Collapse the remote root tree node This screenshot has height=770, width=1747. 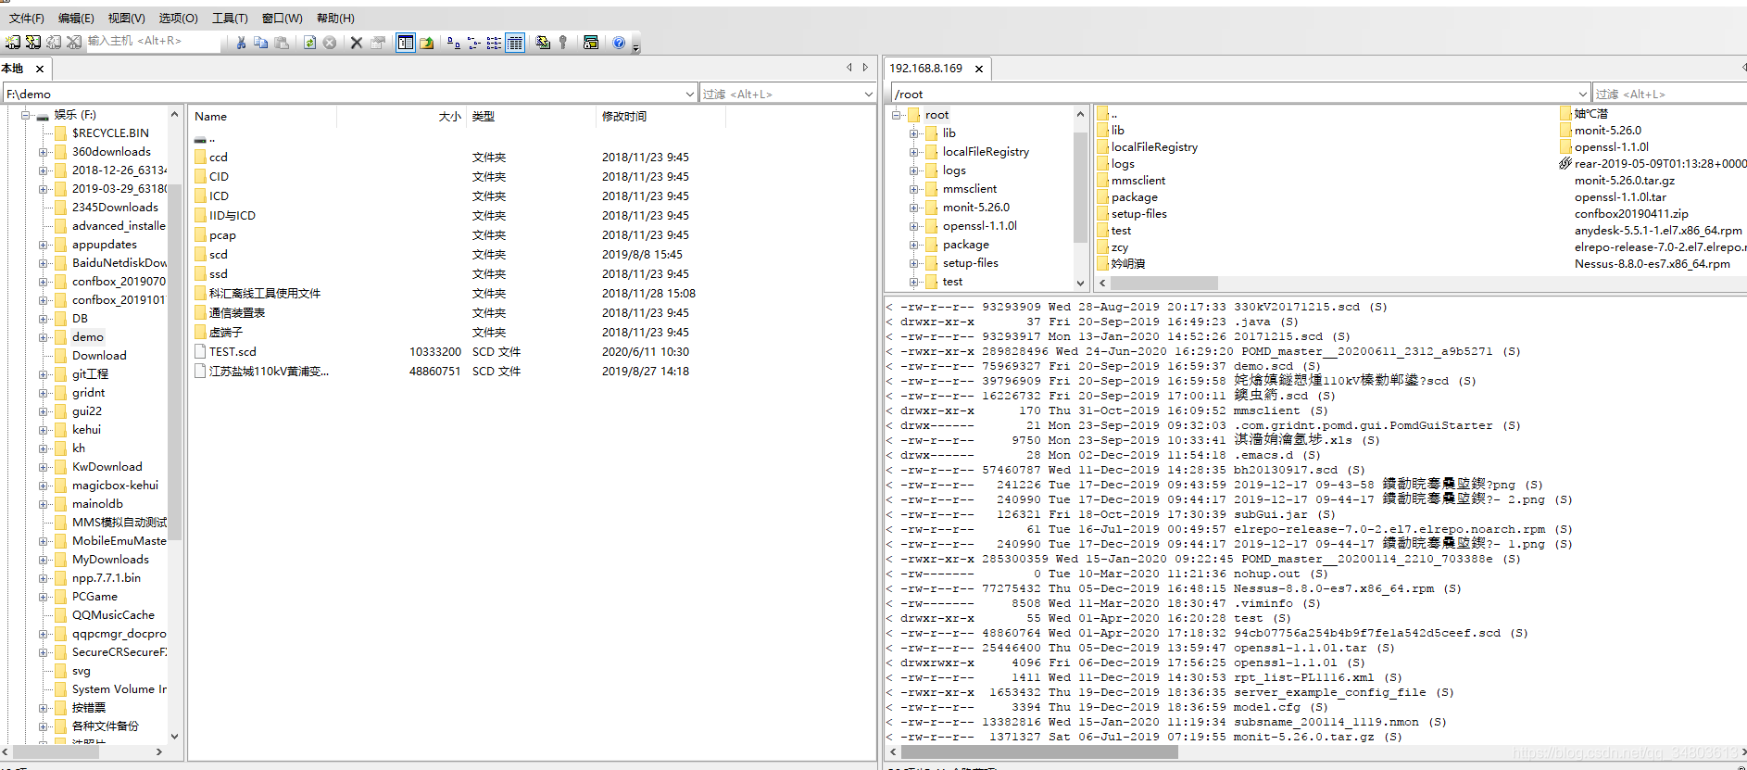[897, 115]
